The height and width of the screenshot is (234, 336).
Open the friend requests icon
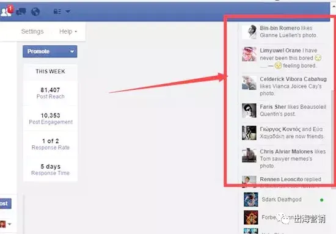coord(6,12)
